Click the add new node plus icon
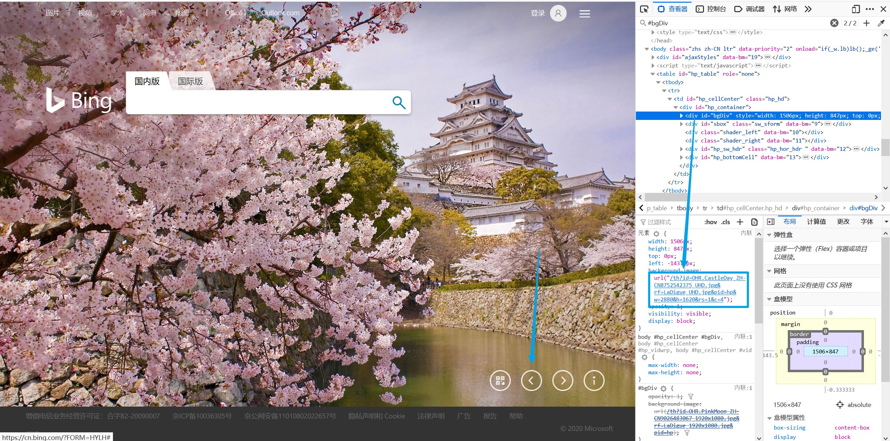Viewport: 890px width, 441px height. pyautogui.click(x=867, y=23)
